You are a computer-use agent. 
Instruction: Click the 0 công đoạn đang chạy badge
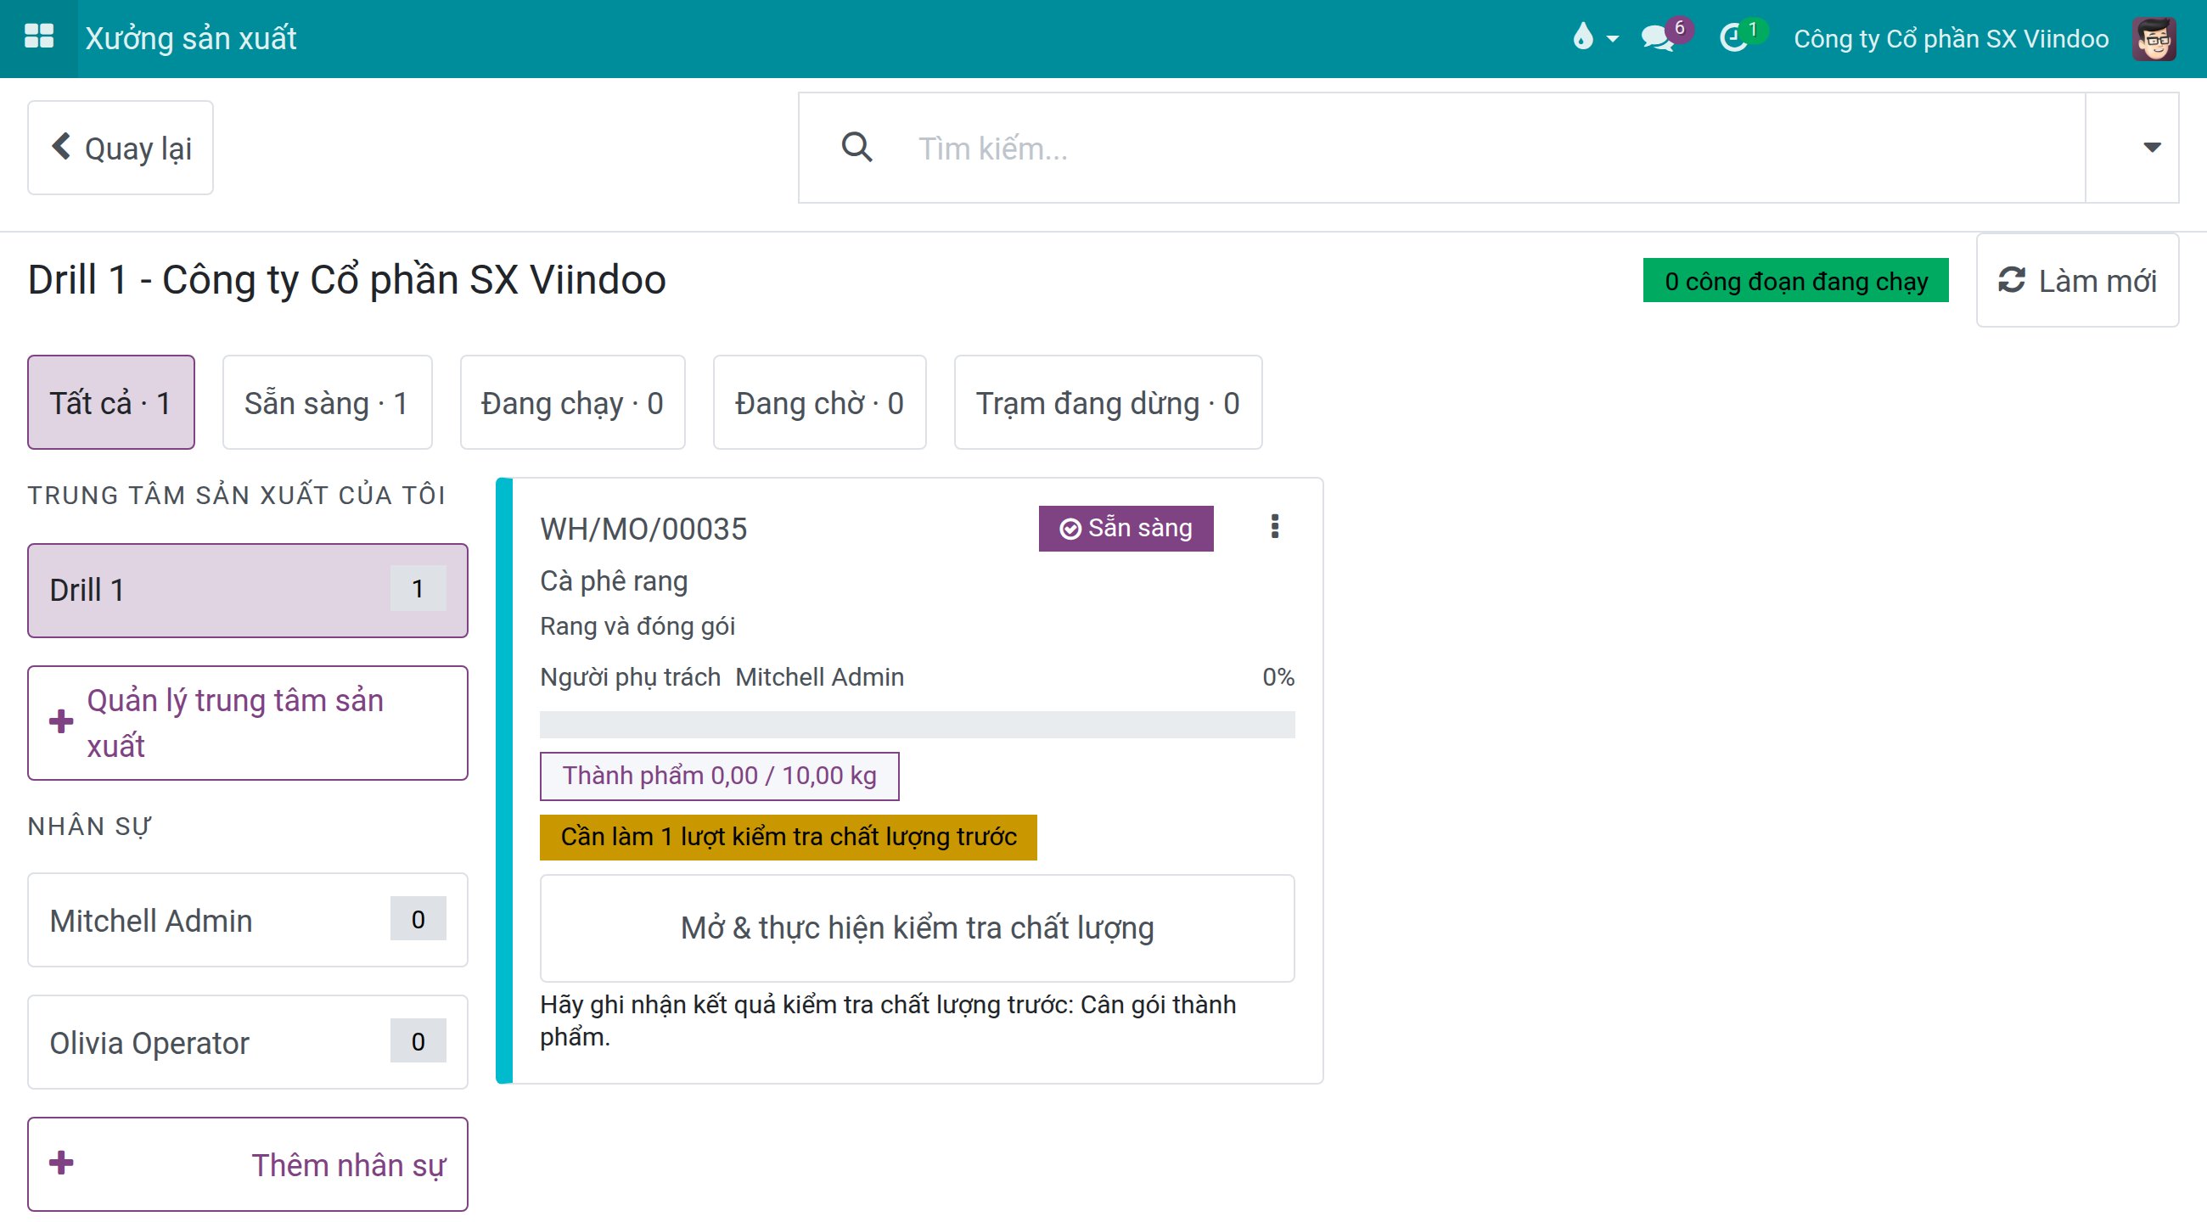(x=1796, y=281)
